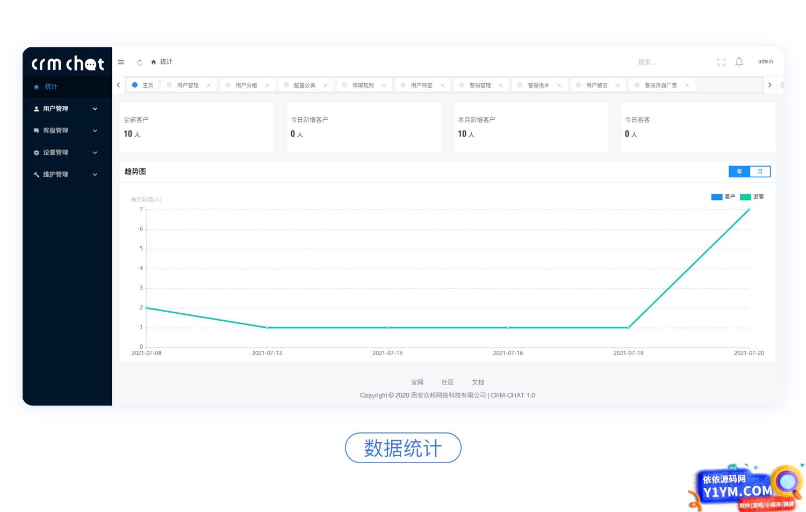Click the 本月新增客户 stat card
This screenshot has height=512, width=806.
point(531,127)
